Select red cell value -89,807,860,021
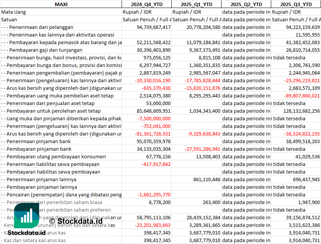 coord(302,96)
